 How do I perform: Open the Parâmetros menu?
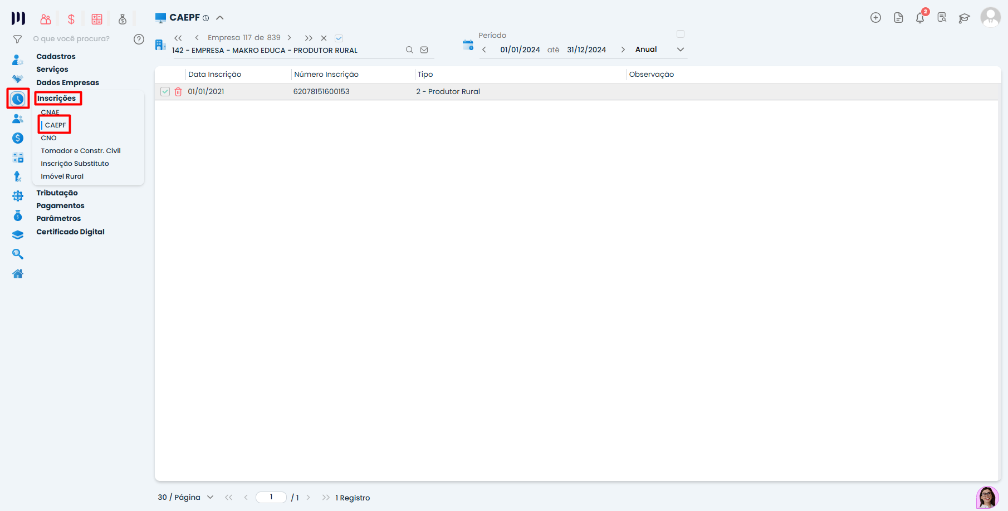coord(58,218)
